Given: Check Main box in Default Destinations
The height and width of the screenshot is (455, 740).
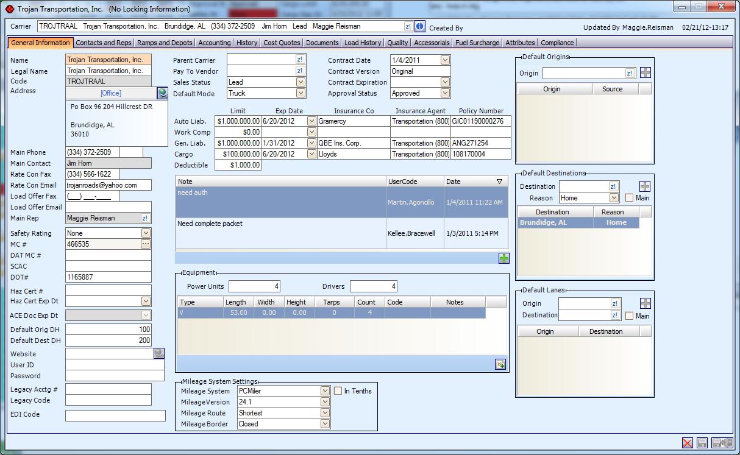Looking at the screenshot, I should [x=630, y=198].
